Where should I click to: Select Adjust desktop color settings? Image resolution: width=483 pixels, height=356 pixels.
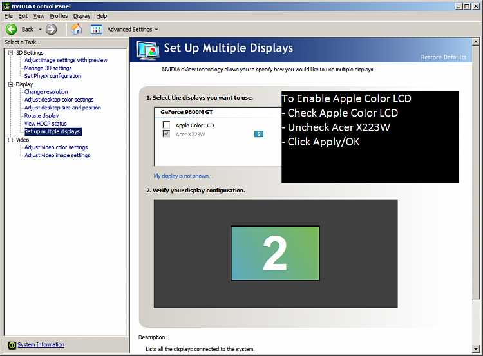tap(59, 100)
